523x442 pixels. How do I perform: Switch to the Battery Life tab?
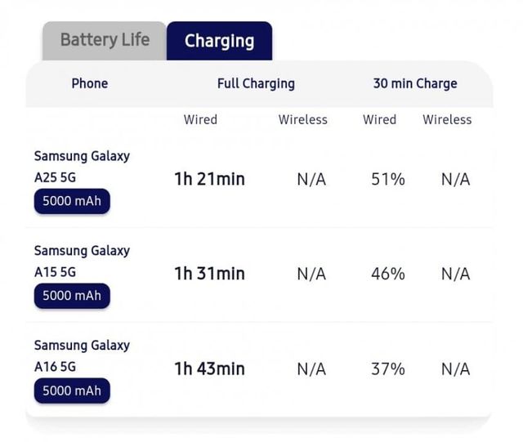(105, 40)
